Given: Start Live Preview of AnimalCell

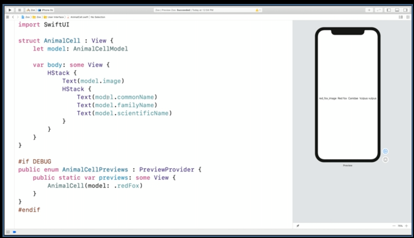Looking at the screenshot, I should point(385,151).
